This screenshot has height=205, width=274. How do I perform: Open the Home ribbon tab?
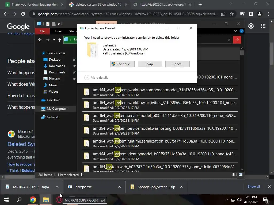coord(58,31)
